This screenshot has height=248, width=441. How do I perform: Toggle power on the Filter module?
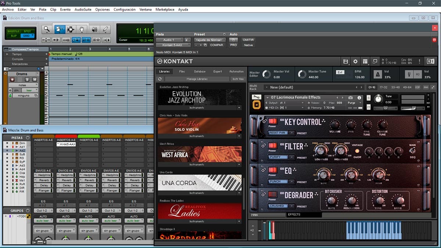click(x=272, y=146)
